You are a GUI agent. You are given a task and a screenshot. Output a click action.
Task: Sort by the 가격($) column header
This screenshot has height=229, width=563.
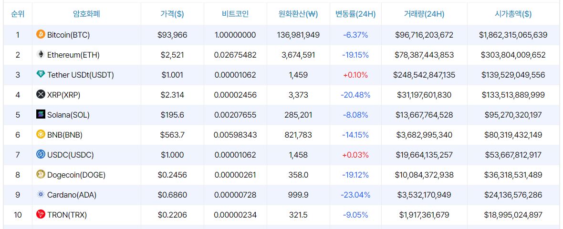point(172,14)
